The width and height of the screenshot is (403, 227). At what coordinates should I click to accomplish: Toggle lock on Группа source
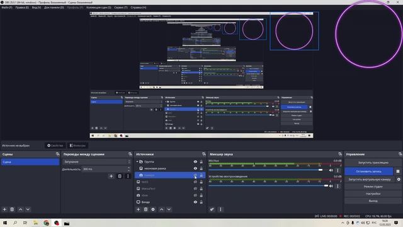pos(201,162)
